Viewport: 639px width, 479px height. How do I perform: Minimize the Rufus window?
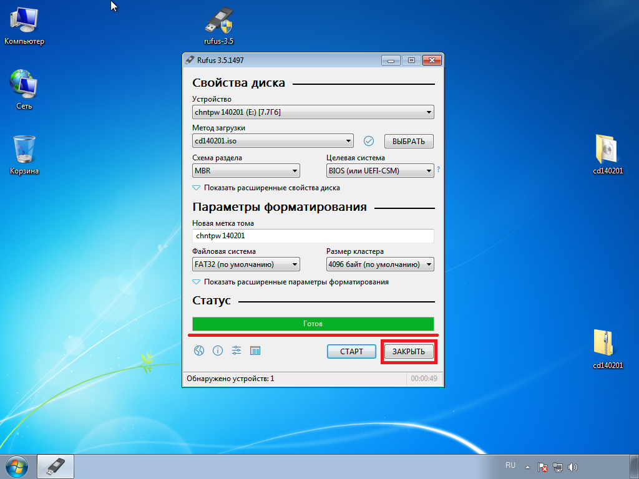coord(391,60)
